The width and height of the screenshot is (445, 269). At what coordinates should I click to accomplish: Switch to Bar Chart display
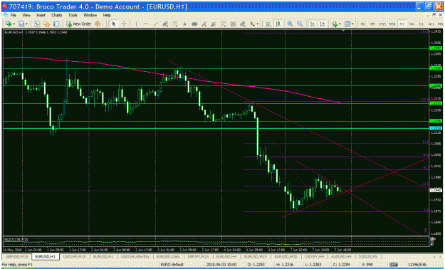click(268, 24)
